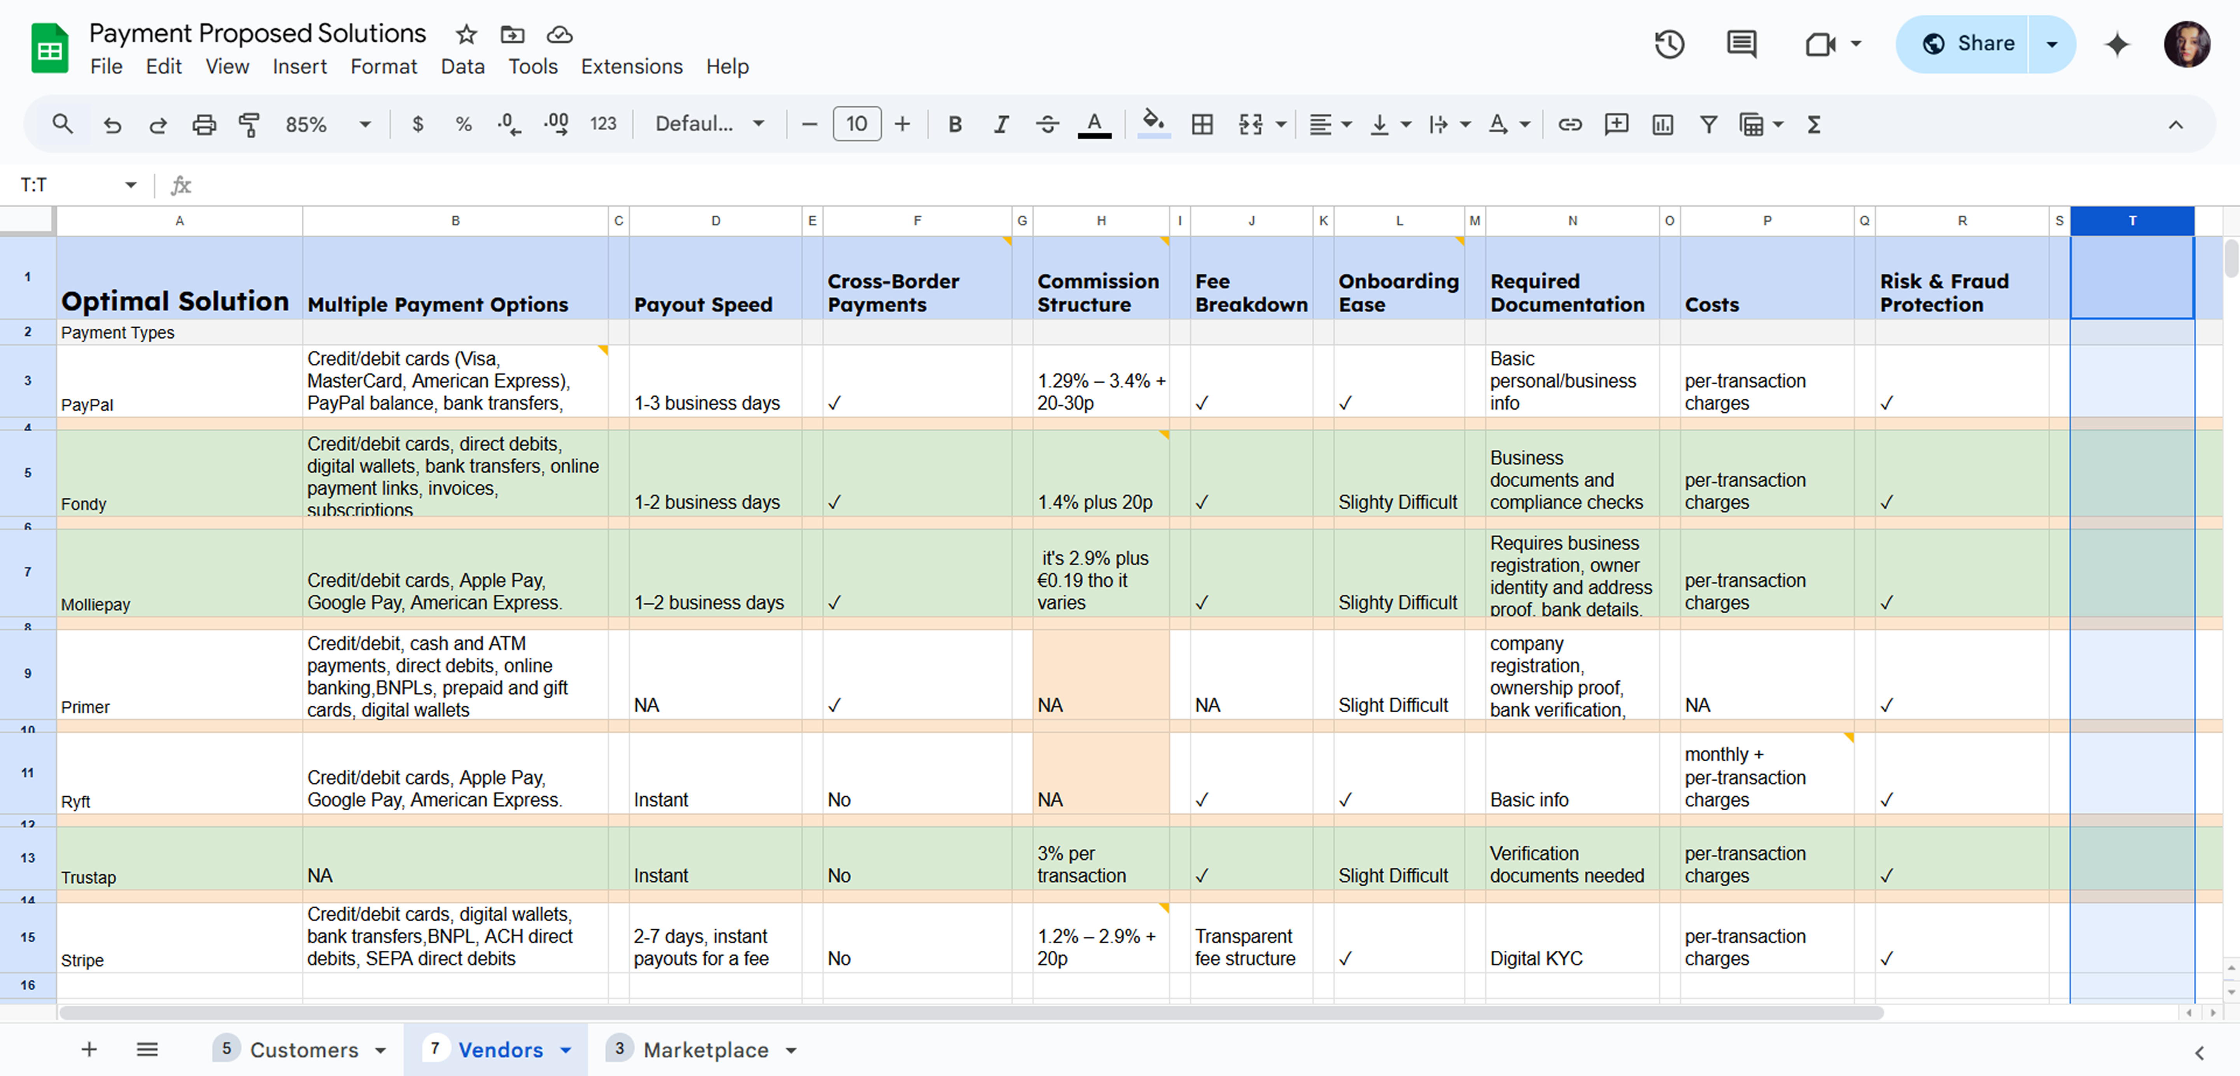Start a Meet video call icon

1820,44
